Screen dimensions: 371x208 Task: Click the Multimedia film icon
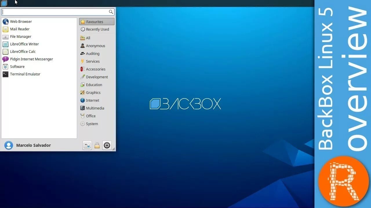click(x=83, y=108)
